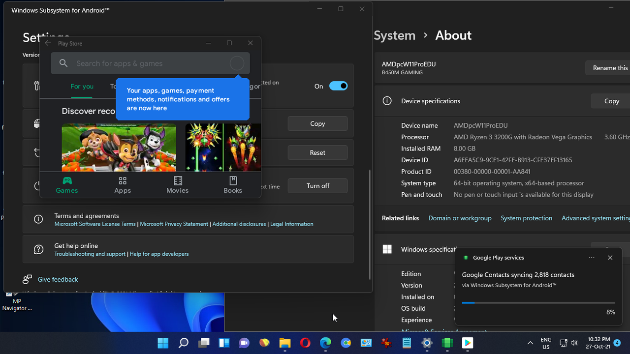Open Troubleshooting and support link
Screen dimensions: 630x354
click(x=90, y=254)
